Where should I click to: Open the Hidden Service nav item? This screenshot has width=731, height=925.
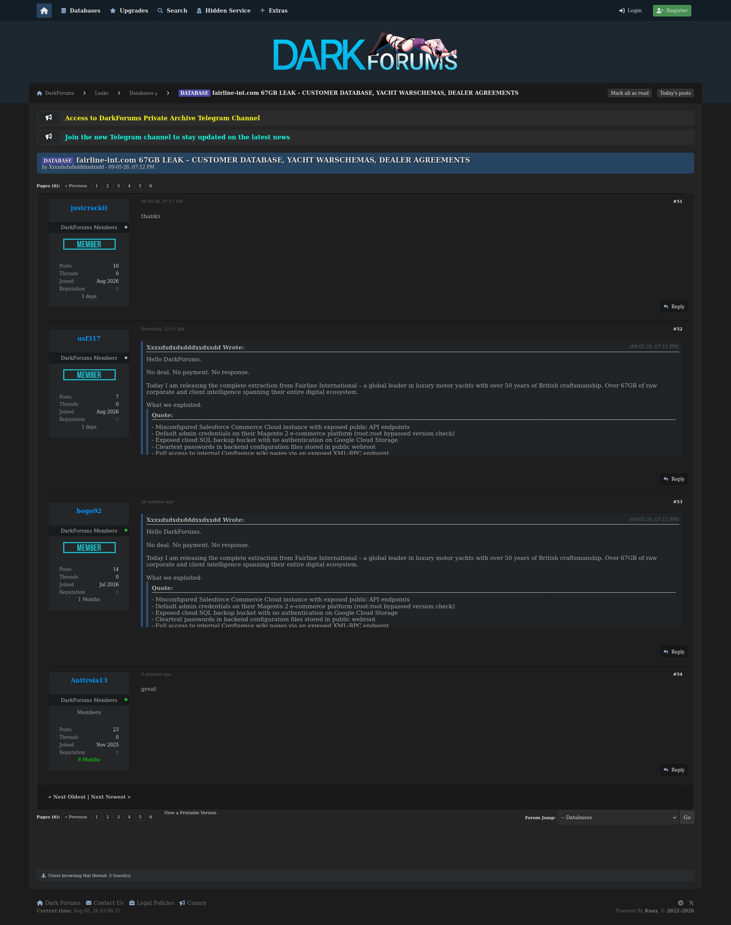[x=223, y=11]
